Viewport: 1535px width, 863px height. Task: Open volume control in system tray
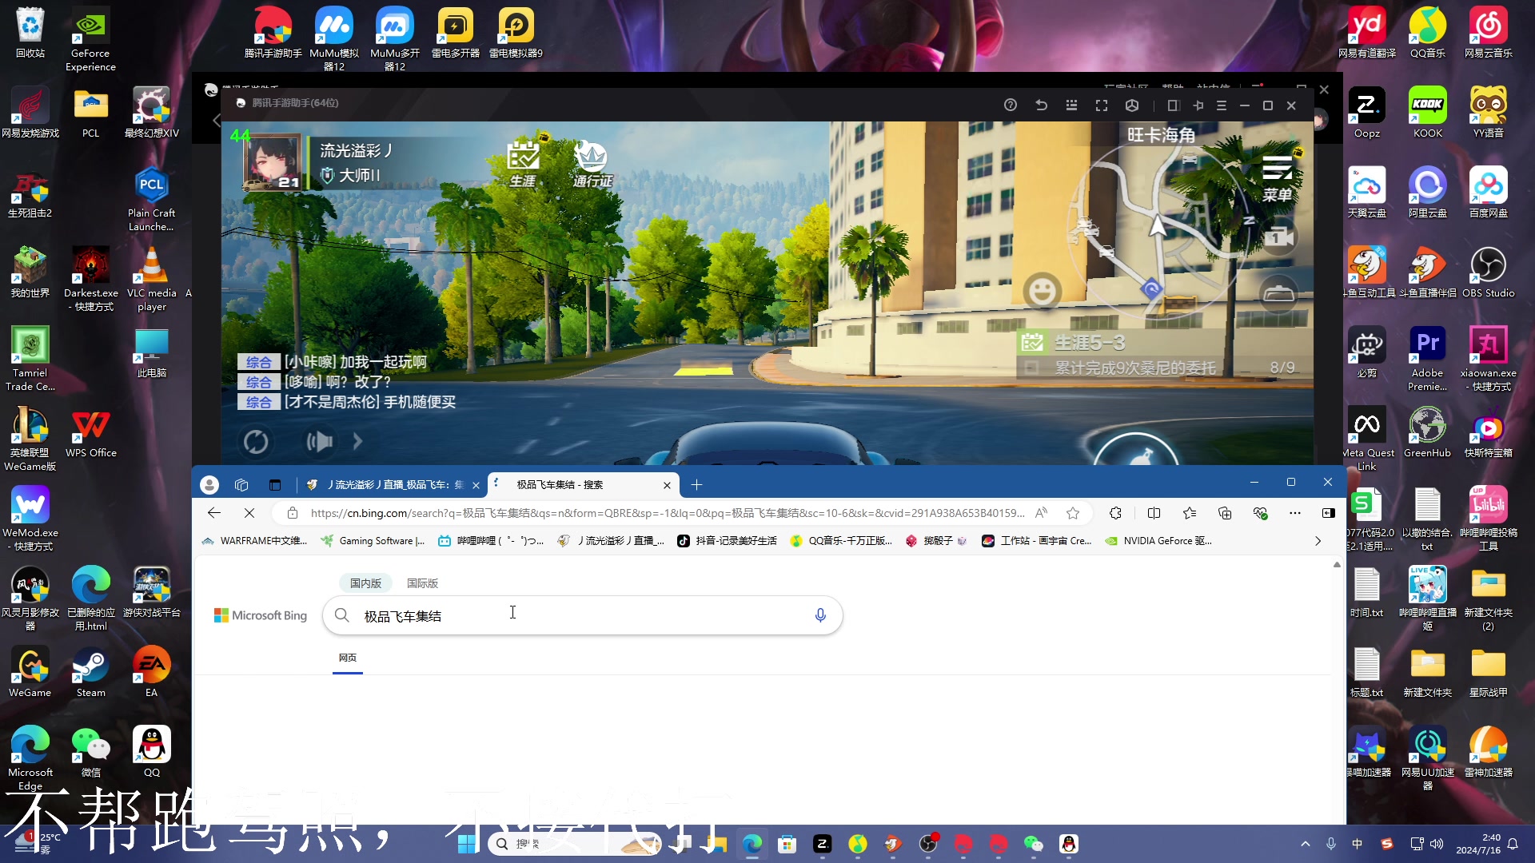[x=1437, y=844]
